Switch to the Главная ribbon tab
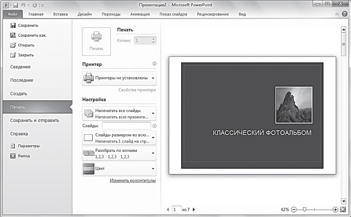 pos(36,14)
